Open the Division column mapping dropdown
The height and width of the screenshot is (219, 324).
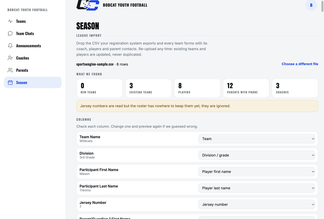[x=257, y=155]
